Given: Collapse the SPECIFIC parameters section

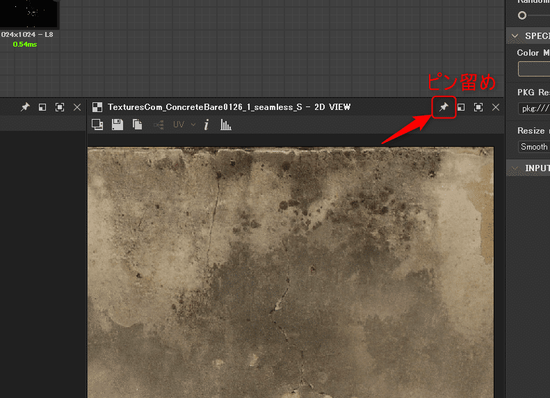Looking at the screenshot, I should (x=515, y=35).
